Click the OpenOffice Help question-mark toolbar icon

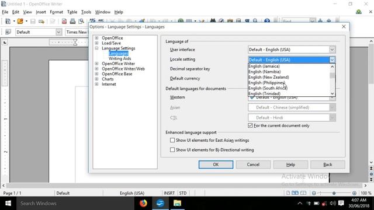point(267,21)
